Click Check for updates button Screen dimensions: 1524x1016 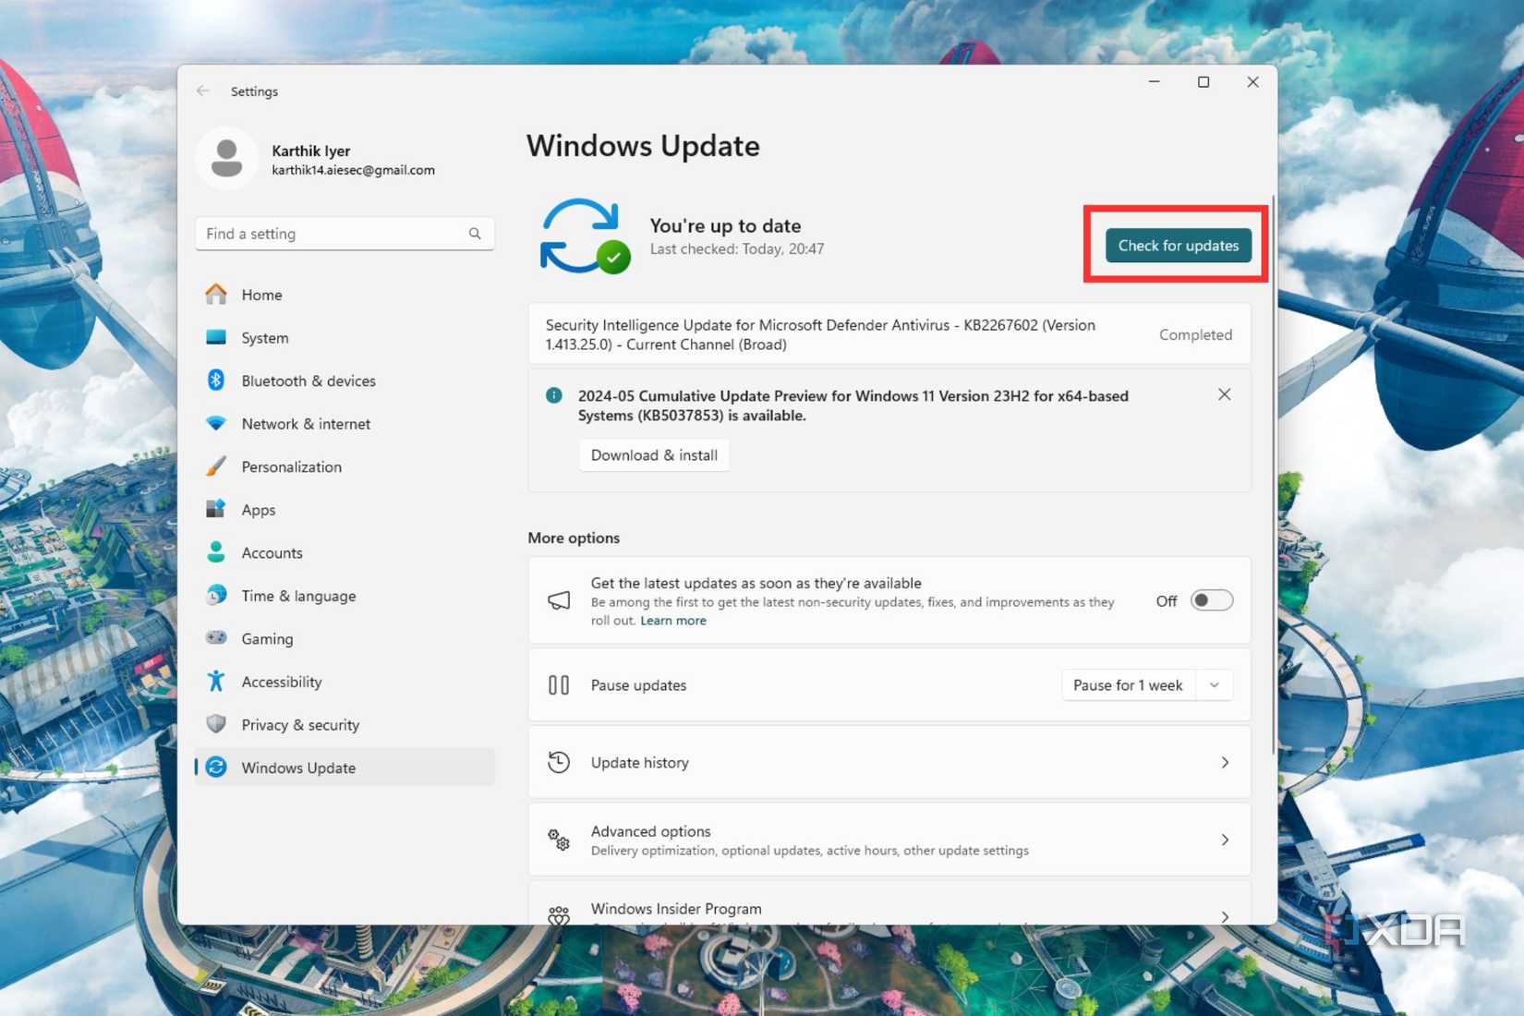click(x=1178, y=246)
